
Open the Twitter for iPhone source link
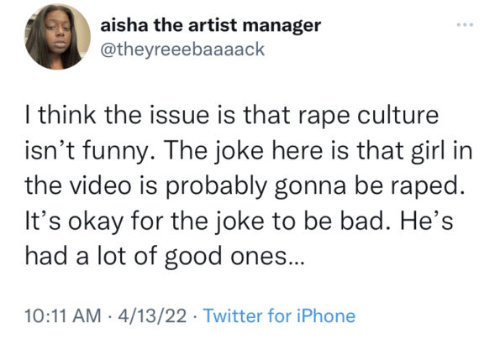(279, 316)
